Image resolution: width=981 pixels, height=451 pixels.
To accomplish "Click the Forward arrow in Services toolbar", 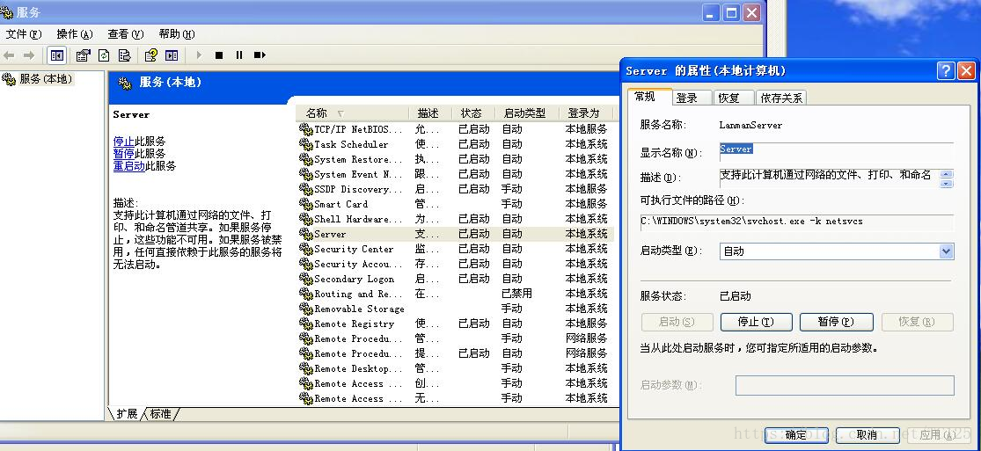I will [29, 55].
